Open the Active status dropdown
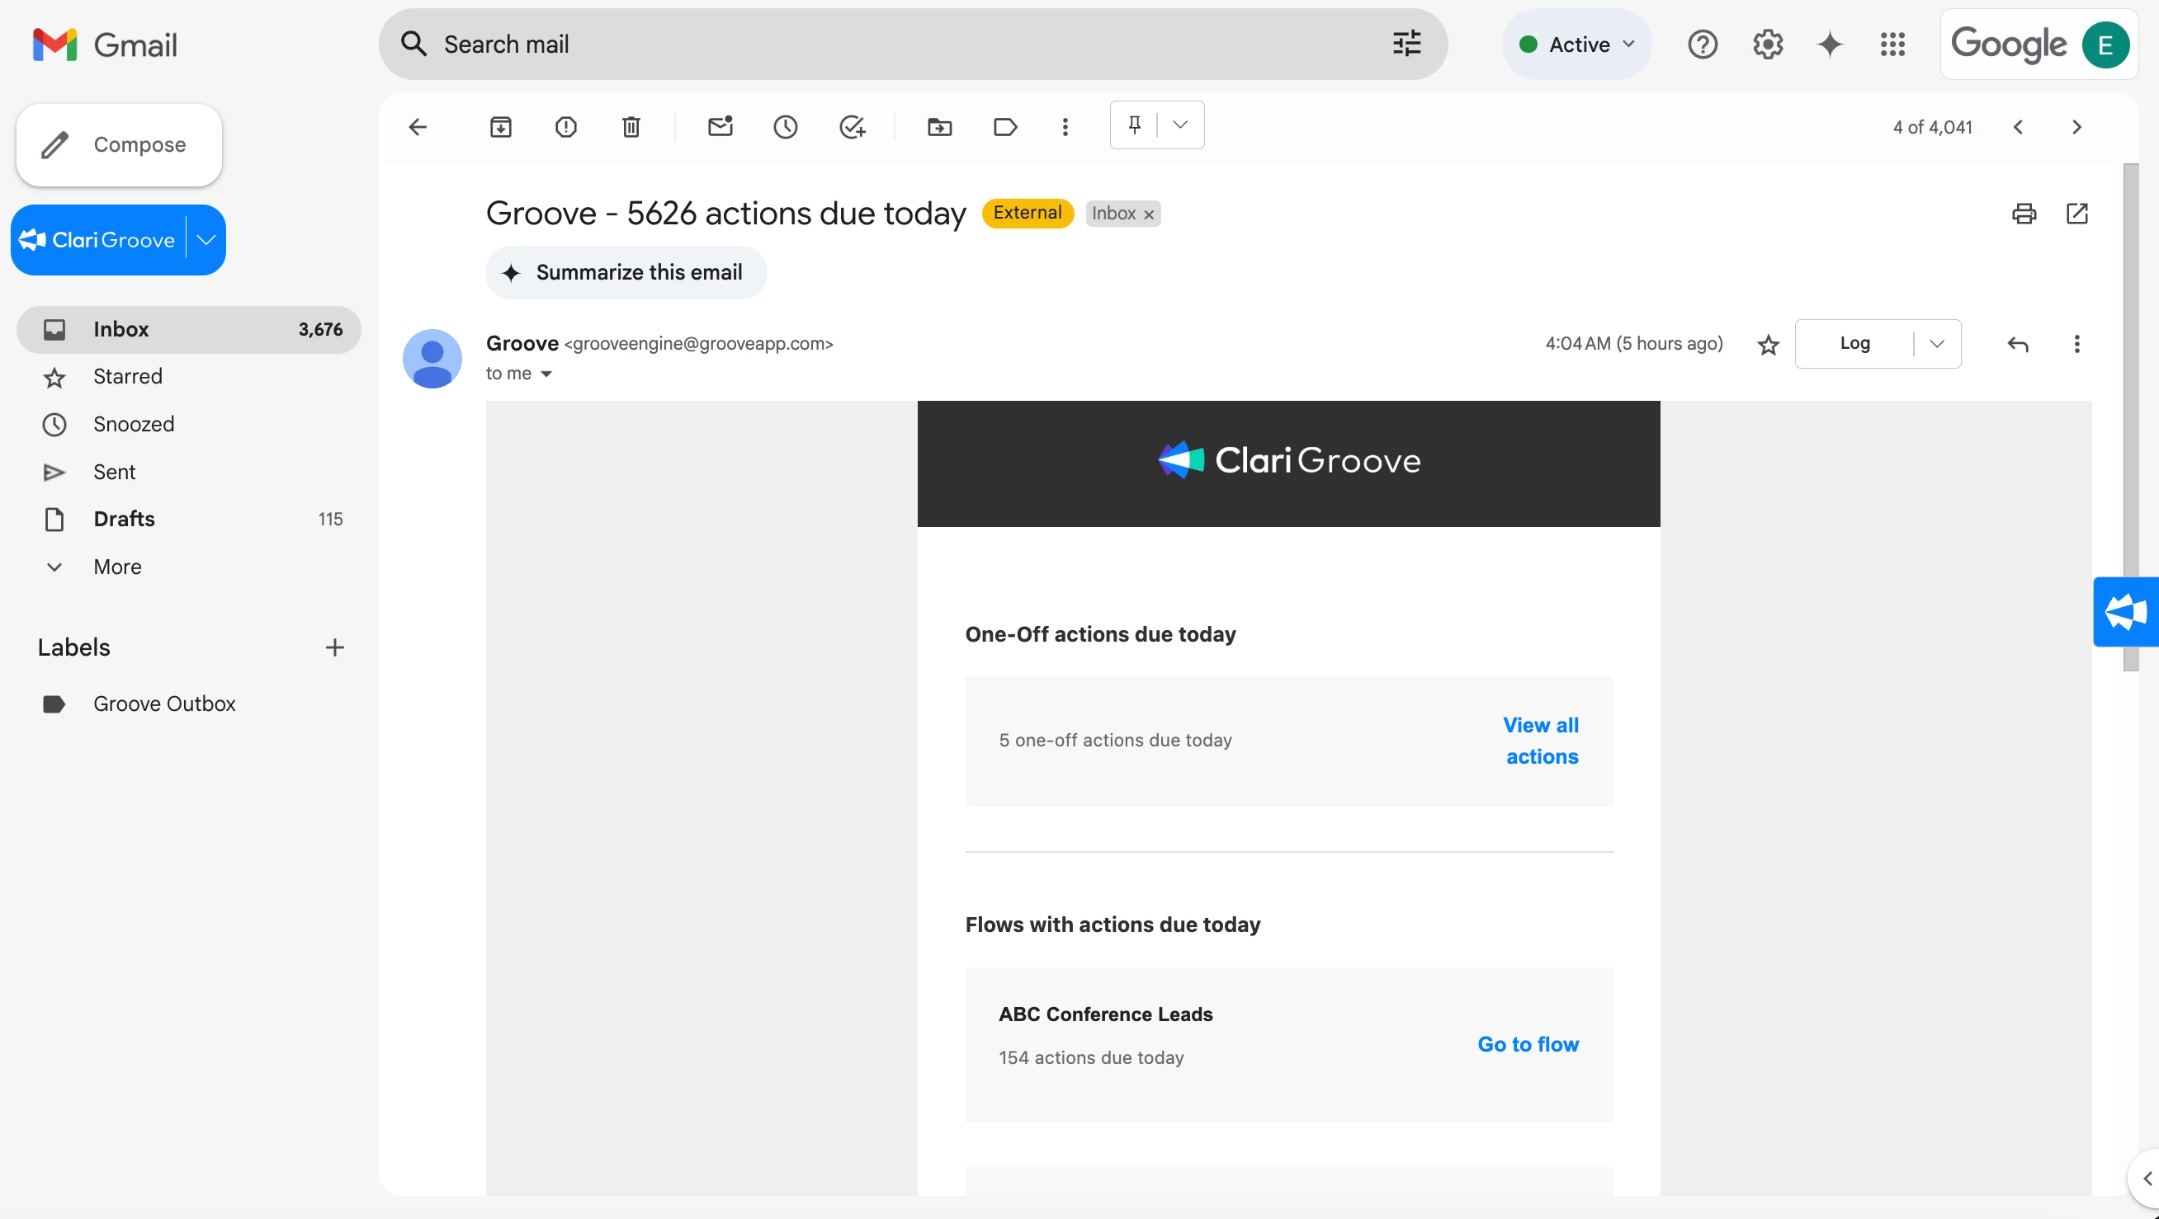The width and height of the screenshot is (2159, 1219). coord(1576,44)
